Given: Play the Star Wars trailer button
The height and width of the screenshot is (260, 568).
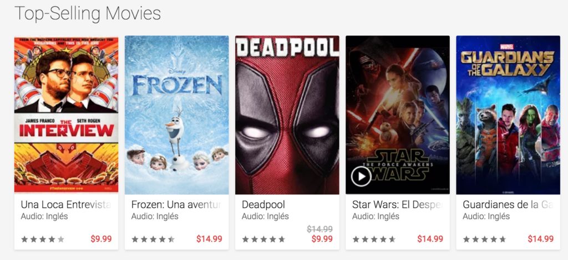Looking at the screenshot, I should [361, 177].
